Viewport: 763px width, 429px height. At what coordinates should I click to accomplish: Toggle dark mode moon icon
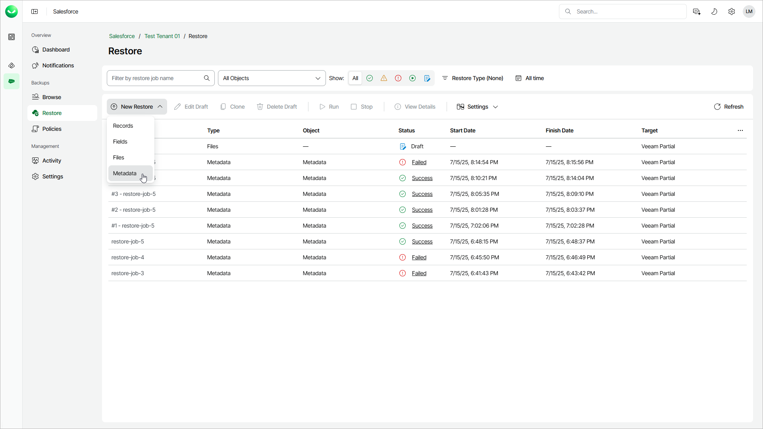point(714,11)
